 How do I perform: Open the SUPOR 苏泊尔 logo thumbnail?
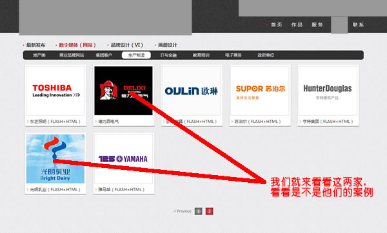[x=260, y=91]
